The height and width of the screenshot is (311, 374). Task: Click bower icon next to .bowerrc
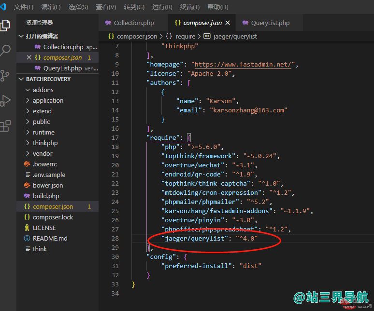27,164
